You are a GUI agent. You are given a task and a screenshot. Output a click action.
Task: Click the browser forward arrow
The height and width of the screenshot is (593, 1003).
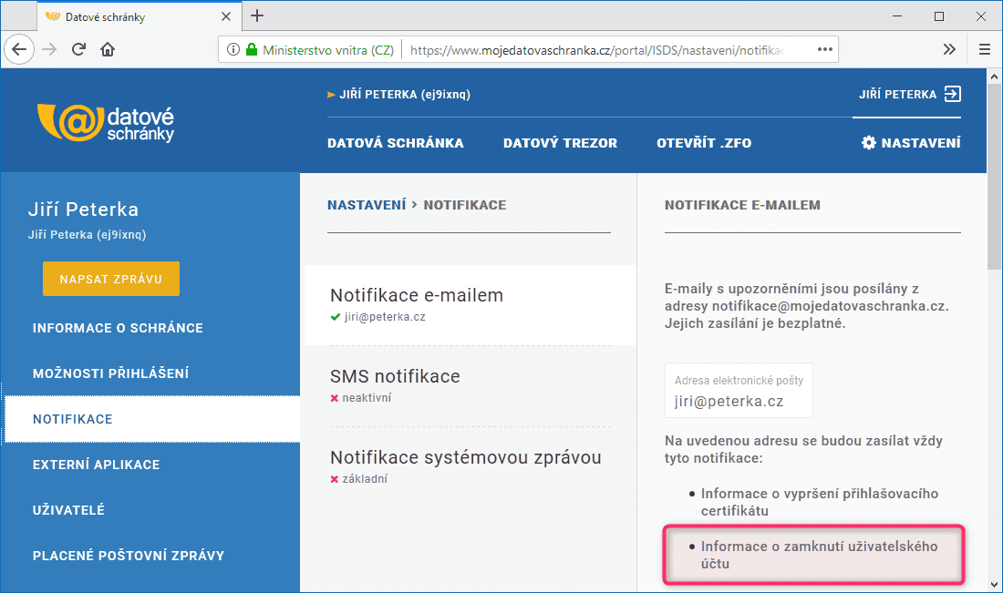[x=49, y=49]
